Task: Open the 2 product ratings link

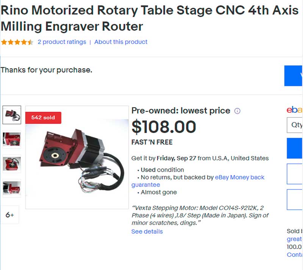Action: pos(62,42)
